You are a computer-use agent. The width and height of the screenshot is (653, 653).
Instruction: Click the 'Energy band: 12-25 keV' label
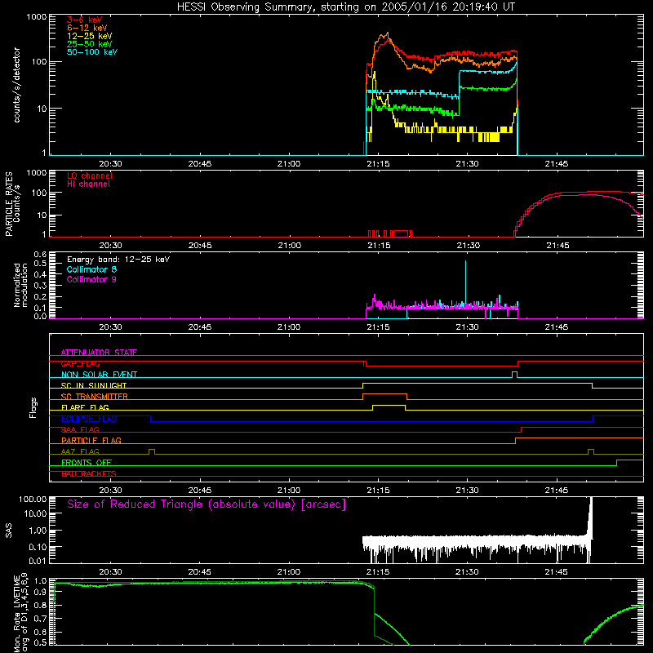point(118,260)
